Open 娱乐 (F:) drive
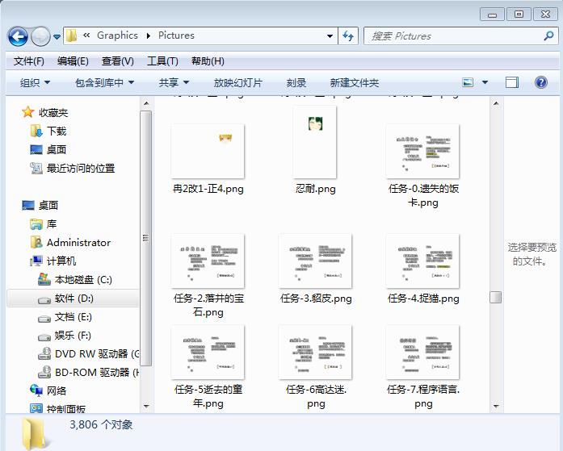The height and width of the screenshot is (451, 563). point(73,336)
